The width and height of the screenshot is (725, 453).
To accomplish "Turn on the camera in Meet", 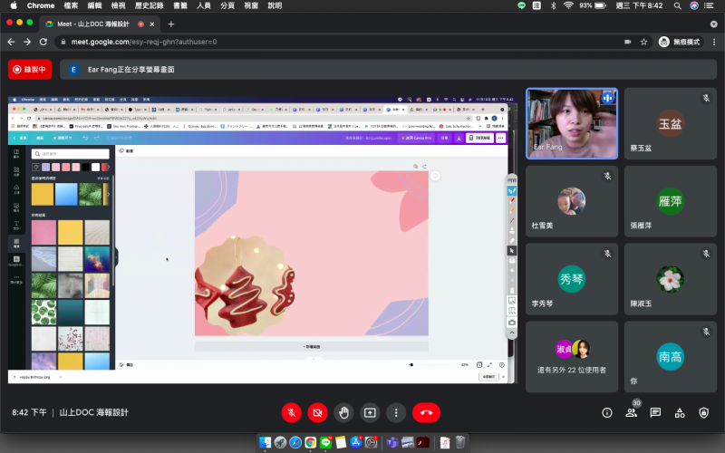I will (318, 412).
